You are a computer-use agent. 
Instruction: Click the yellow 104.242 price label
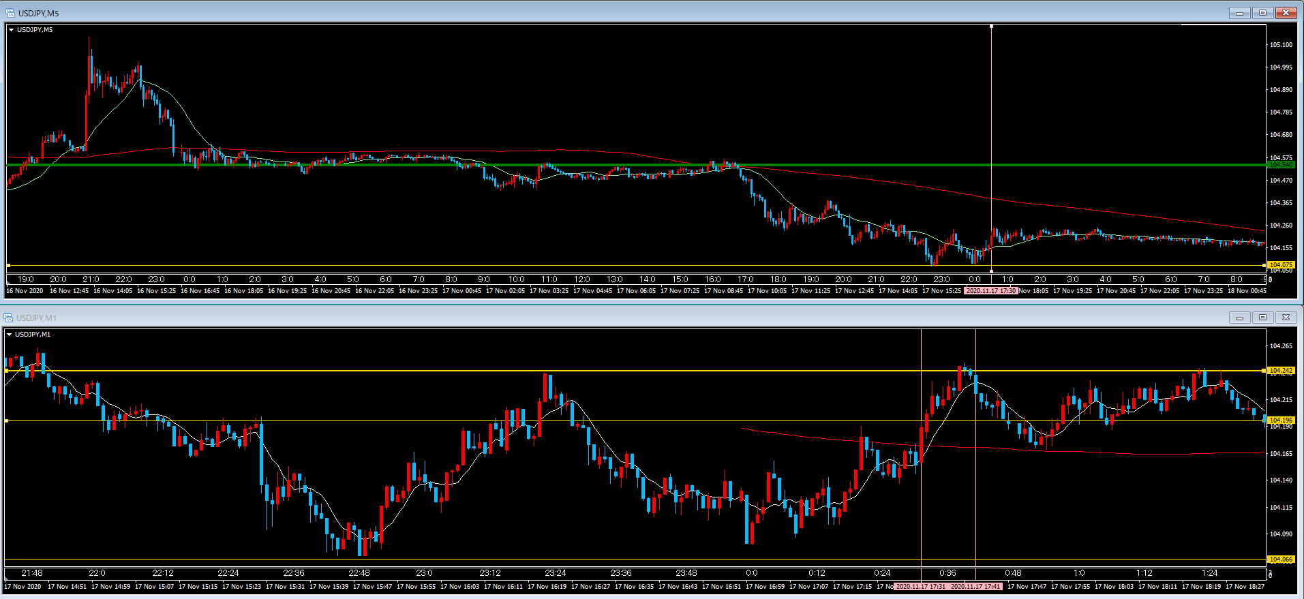pyautogui.click(x=1280, y=371)
